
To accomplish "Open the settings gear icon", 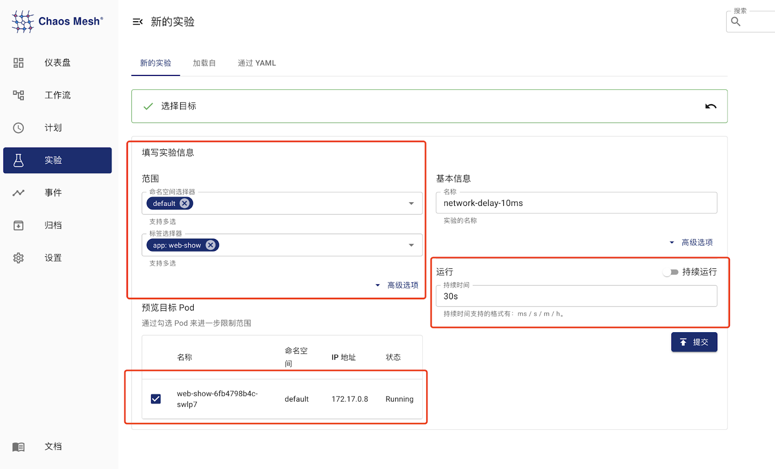I will coord(18,258).
